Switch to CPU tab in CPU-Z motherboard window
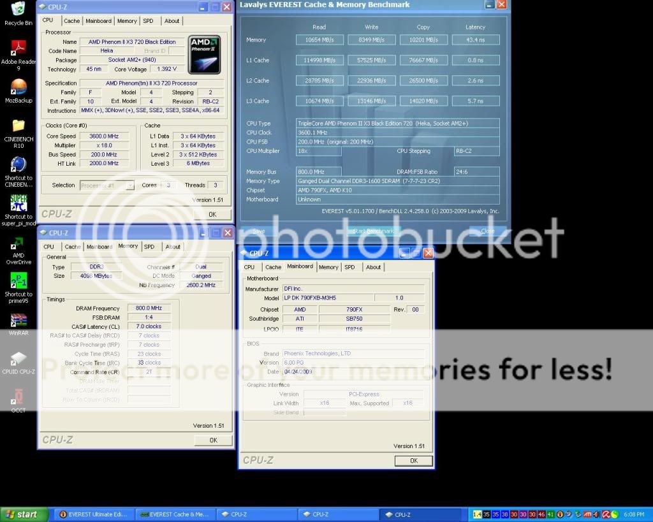Screen dimensions: 653x522 tap(249, 267)
